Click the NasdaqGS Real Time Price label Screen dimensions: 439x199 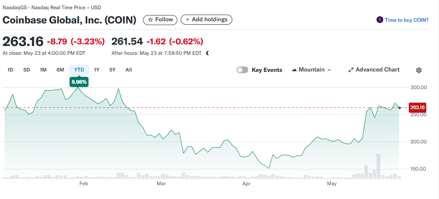click(52, 8)
